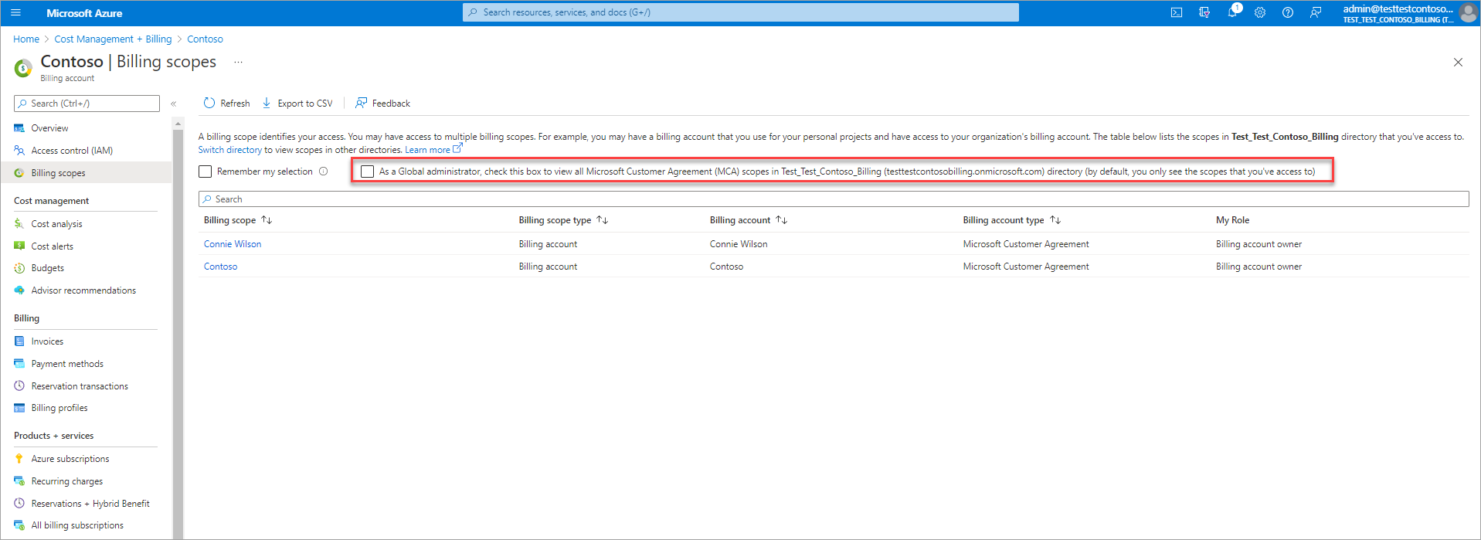This screenshot has width=1481, height=540.
Task: Open Directories and subscriptions filter icon
Action: (1204, 12)
